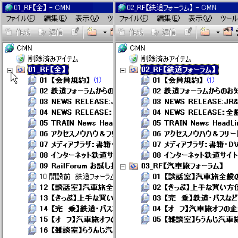Click the mail folder icon at right toolbar edge
Screen dimensions: 238x238
(x=228, y=32)
